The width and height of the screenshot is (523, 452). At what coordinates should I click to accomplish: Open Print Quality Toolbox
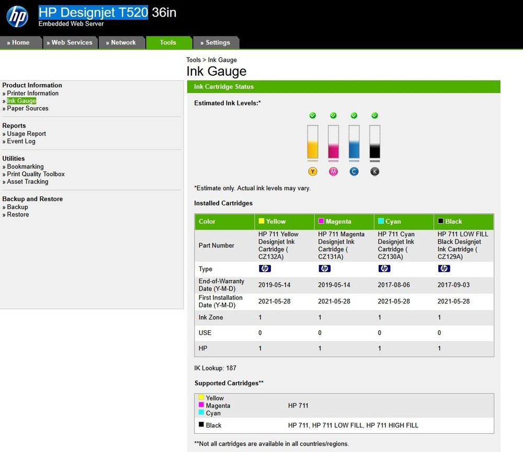pos(36,175)
